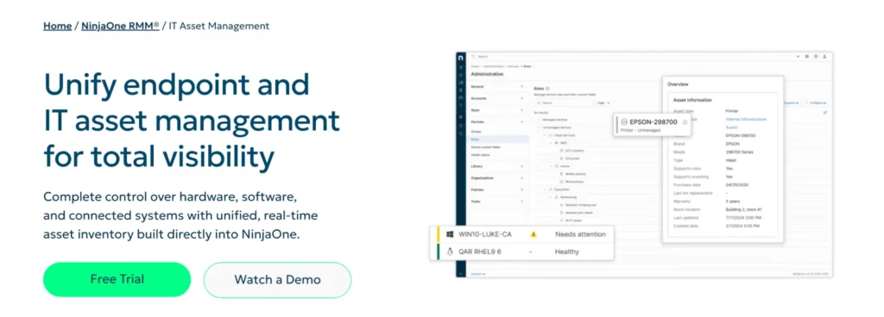Click the Managed devices tree row

[x=554, y=120]
